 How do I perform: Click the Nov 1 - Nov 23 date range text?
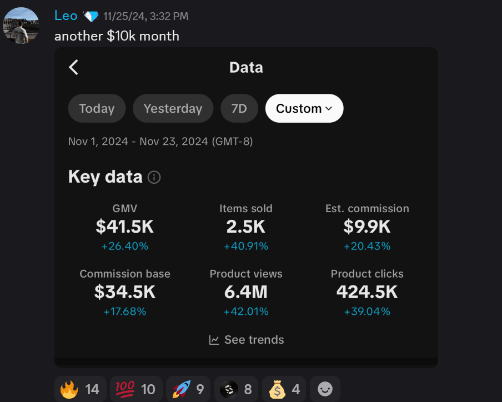tap(160, 142)
